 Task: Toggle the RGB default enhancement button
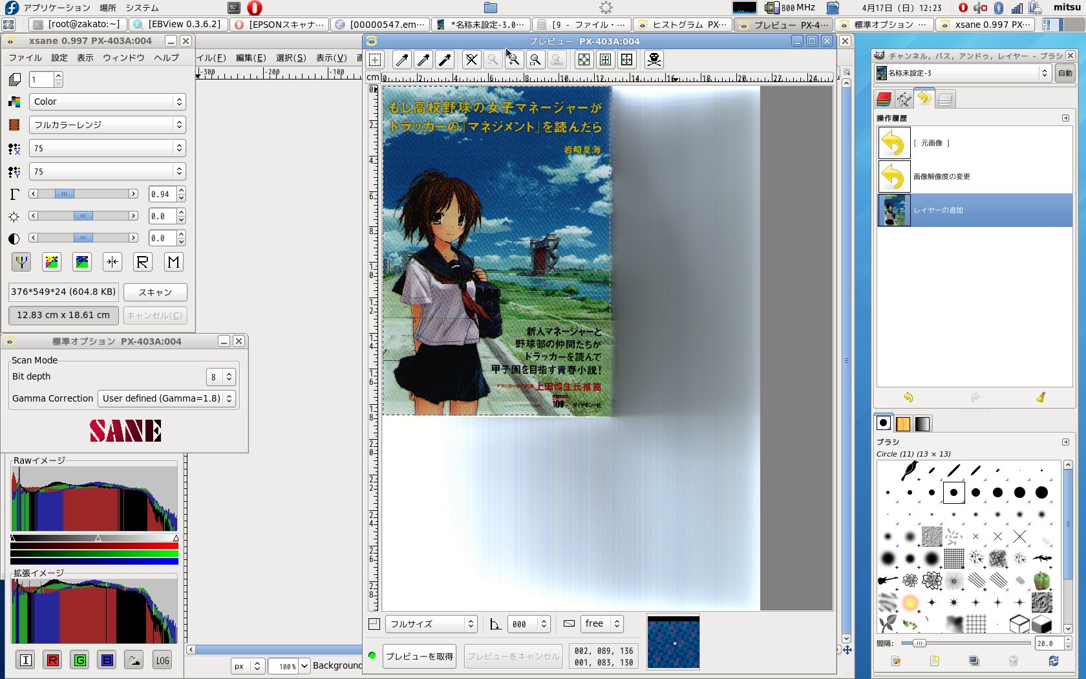21,262
